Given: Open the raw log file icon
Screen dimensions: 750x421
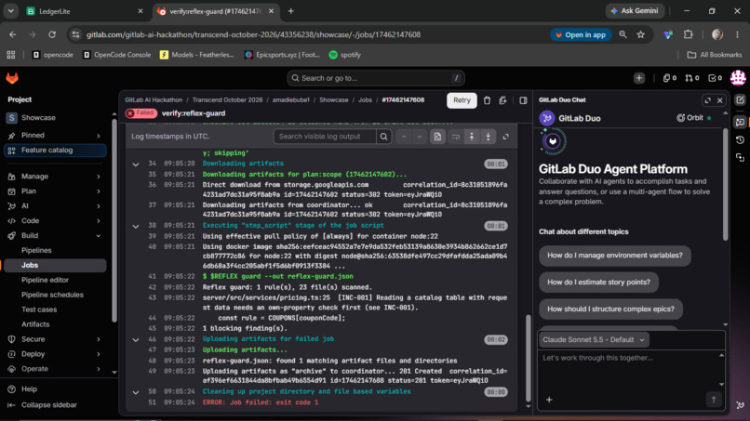Looking at the screenshot, I should tap(437, 137).
